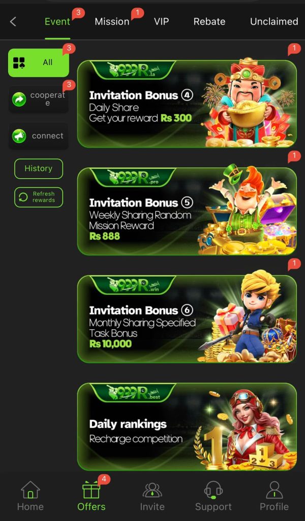Image resolution: width=305 pixels, height=521 pixels.
Task: Go to the Profile person icon
Action: tap(274, 490)
